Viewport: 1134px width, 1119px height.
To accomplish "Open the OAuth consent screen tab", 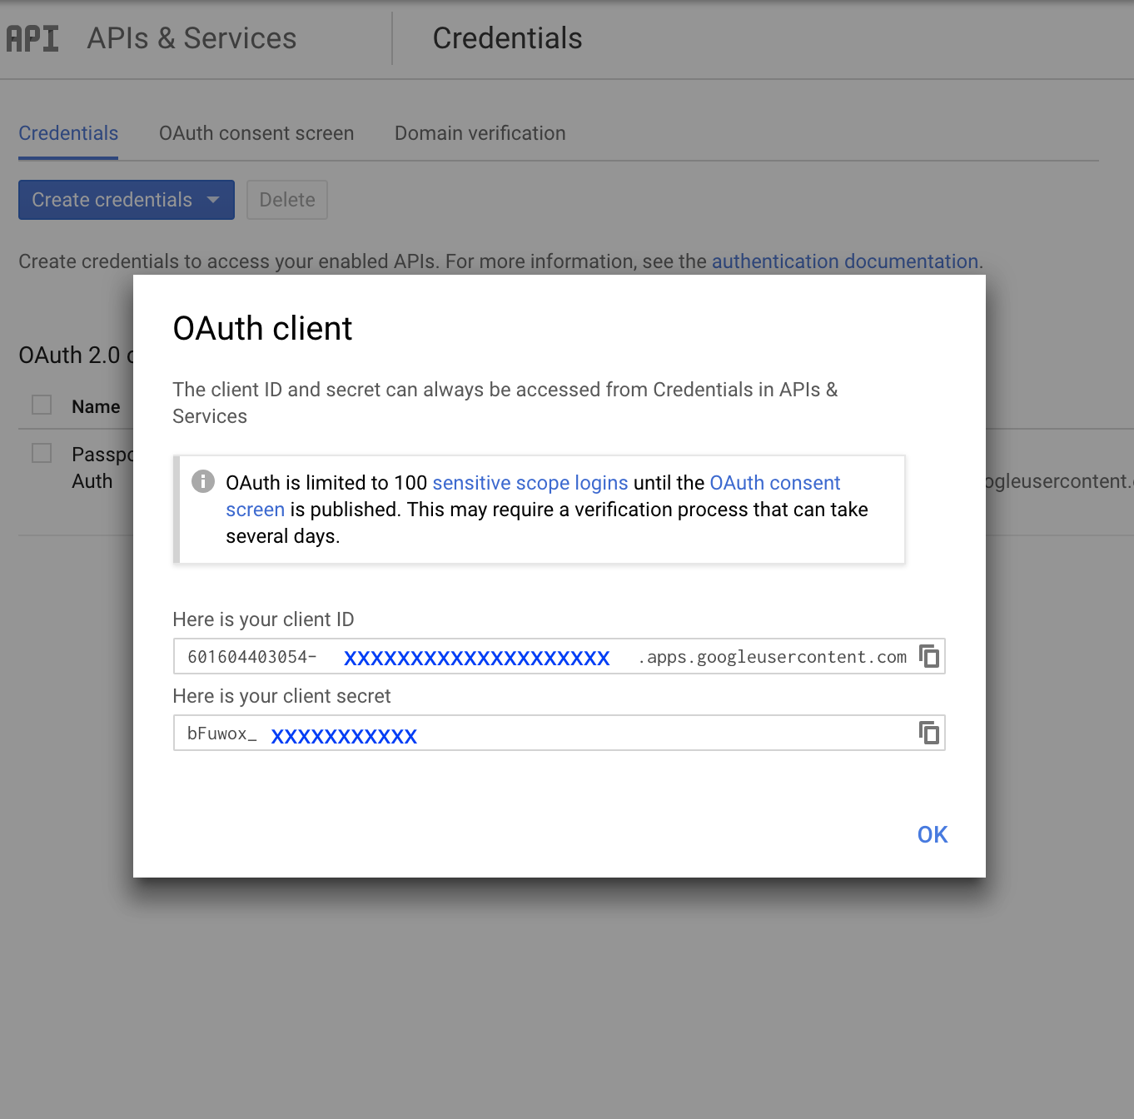I will [x=256, y=133].
